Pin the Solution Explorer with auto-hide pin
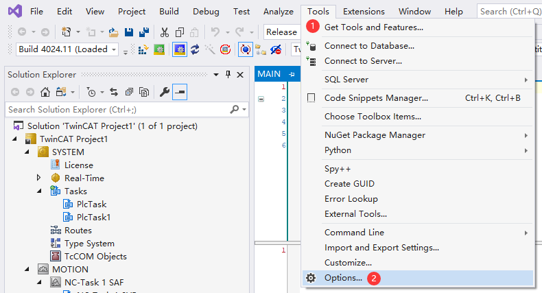This screenshot has height=293, width=542. pos(228,74)
